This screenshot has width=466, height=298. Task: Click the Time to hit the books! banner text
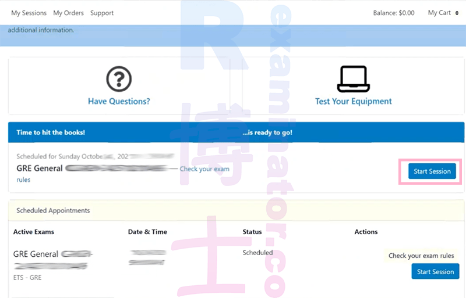point(51,132)
